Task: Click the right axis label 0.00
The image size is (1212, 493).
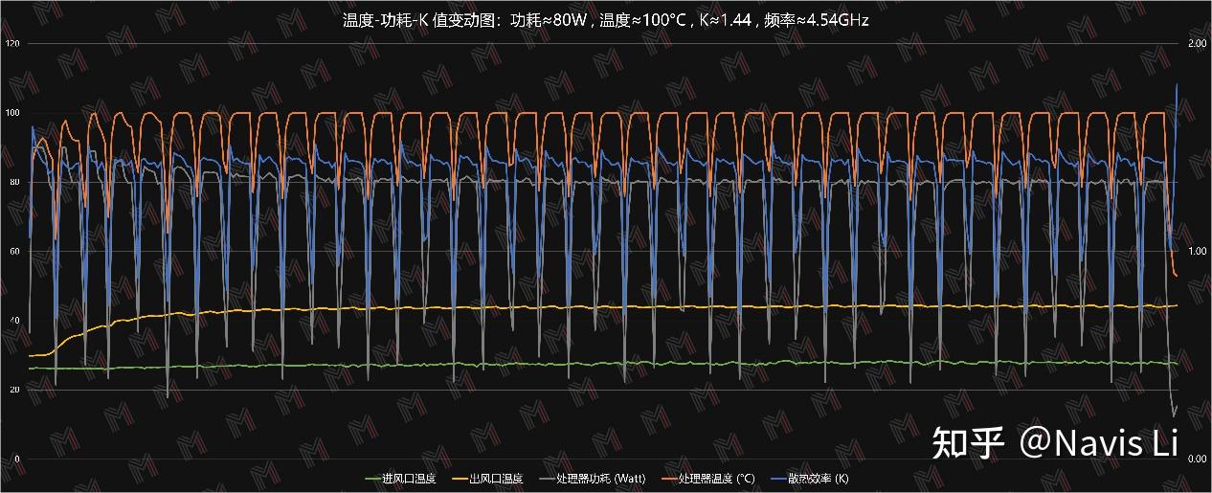Action: [x=1196, y=459]
